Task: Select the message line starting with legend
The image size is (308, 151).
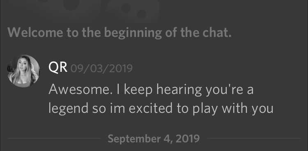Action: [161, 109]
